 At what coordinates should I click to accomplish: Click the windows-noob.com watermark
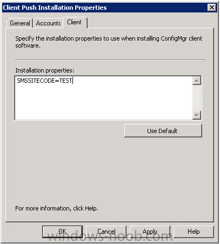tap(110, 236)
